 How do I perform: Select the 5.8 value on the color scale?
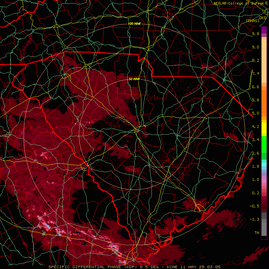click(x=256, y=100)
